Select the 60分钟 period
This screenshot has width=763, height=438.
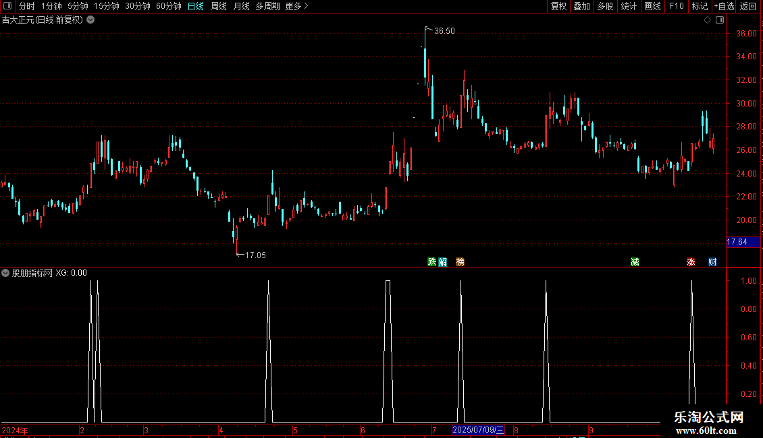168,6
